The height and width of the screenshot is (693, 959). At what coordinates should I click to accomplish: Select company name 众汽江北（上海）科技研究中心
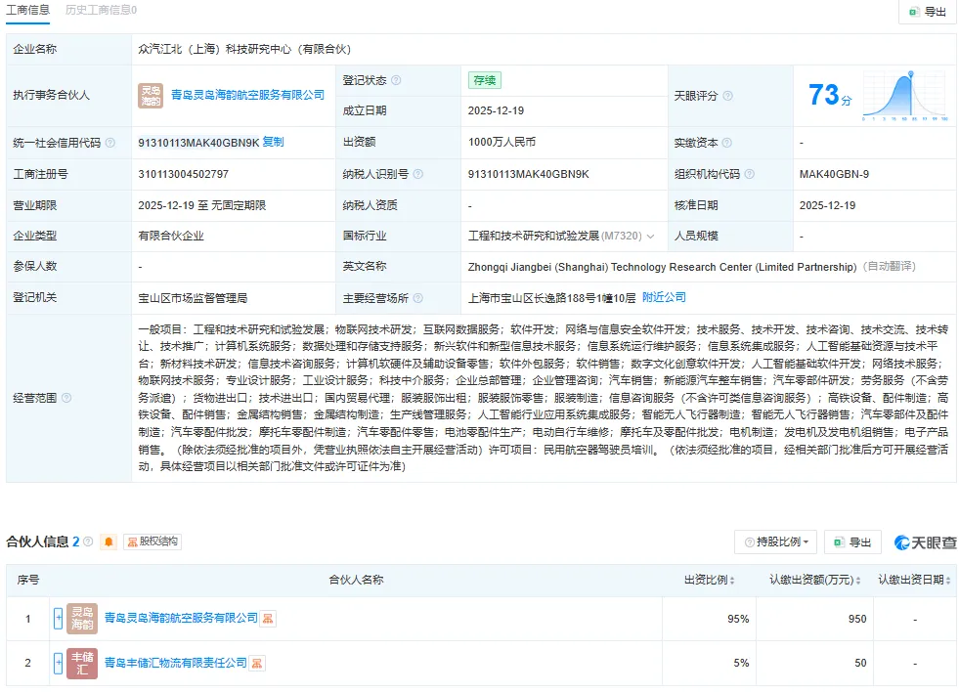(x=244, y=49)
